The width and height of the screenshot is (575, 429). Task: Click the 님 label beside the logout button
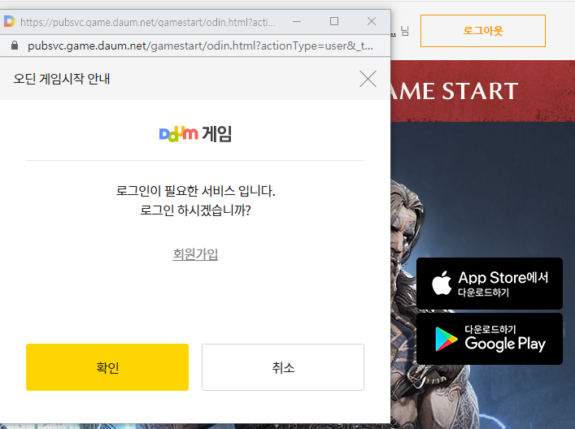click(404, 31)
